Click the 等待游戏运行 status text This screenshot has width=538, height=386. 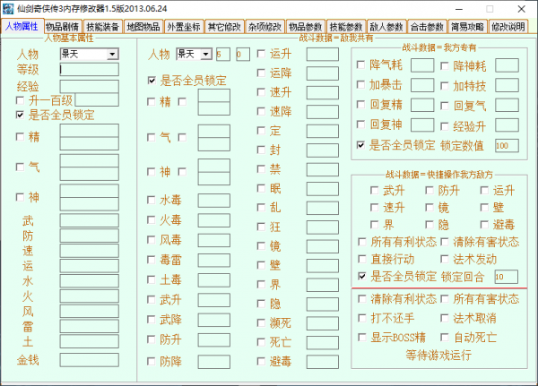[x=438, y=356]
